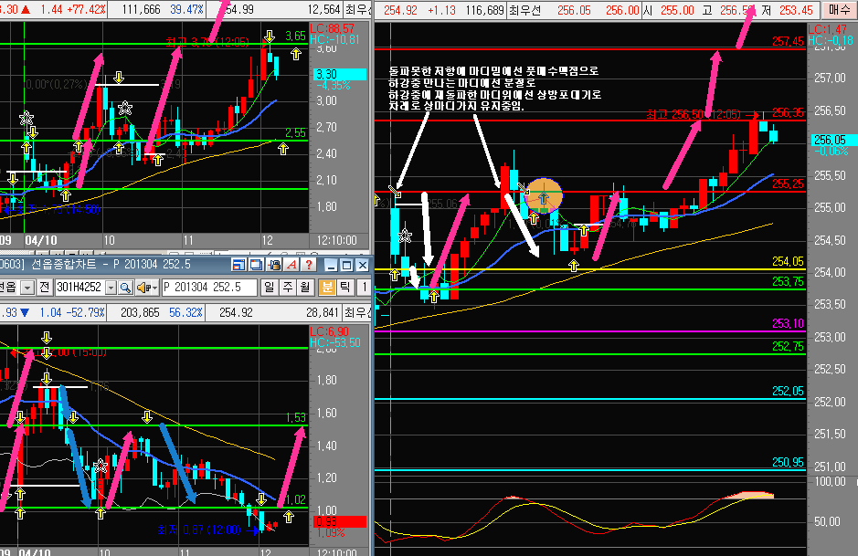The width and height of the screenshot is (858, 556).
Task: Click the green 2.55 level label
Action: [x=295, y=133]
